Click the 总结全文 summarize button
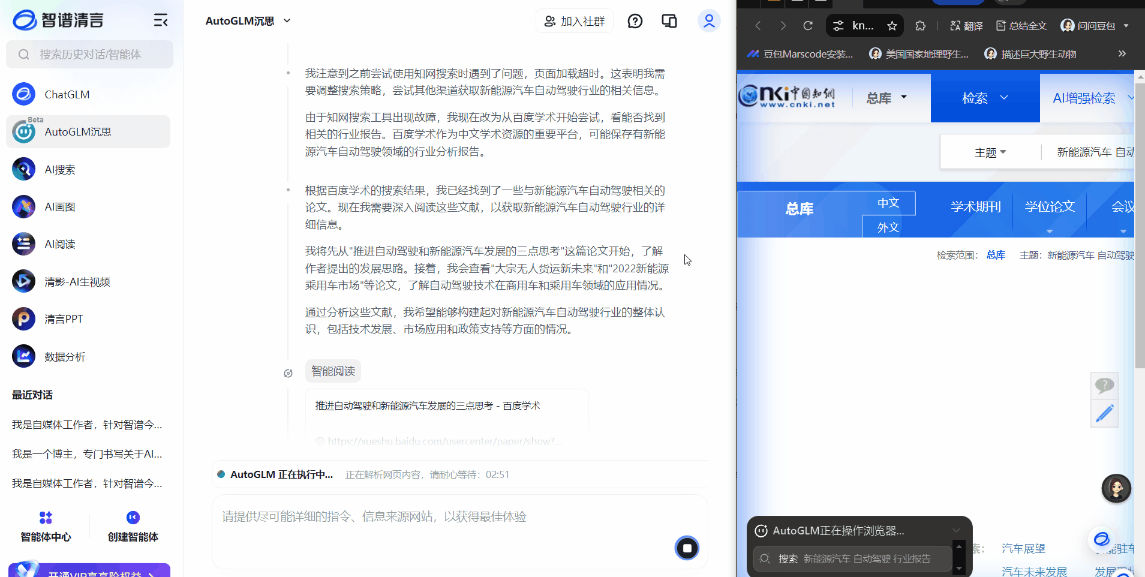 1021,26
